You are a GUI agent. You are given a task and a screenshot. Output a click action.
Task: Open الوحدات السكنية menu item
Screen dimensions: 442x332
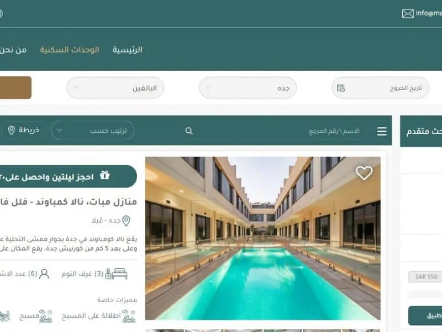(x=70, y=50)
